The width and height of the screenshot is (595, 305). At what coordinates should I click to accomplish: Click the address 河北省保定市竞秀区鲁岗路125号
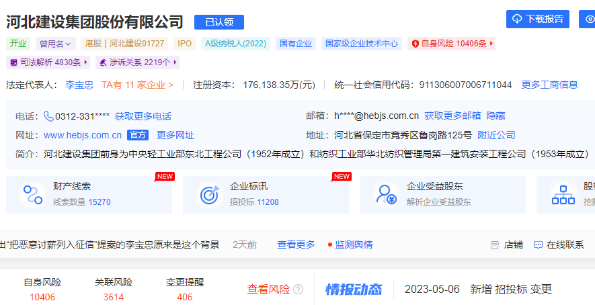[x=403, y=135]
